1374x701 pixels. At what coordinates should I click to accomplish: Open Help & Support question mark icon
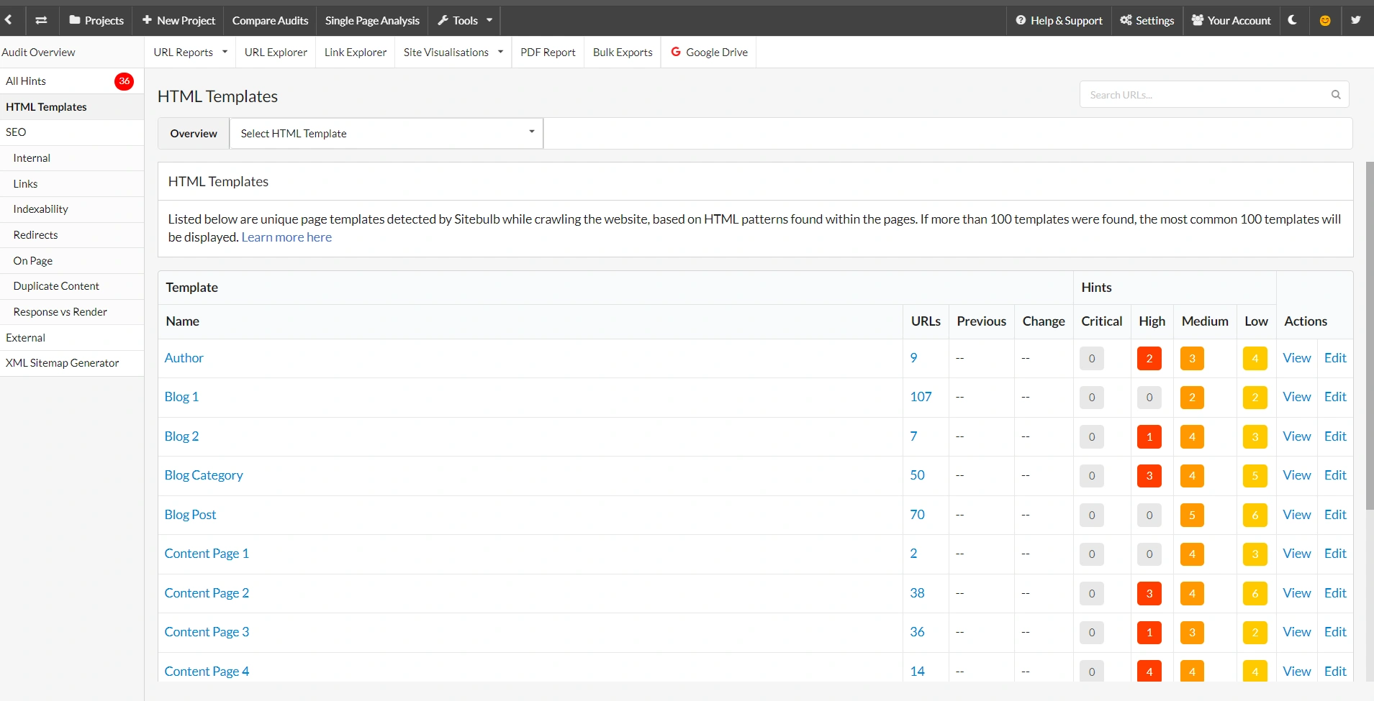coord(1021,20)
